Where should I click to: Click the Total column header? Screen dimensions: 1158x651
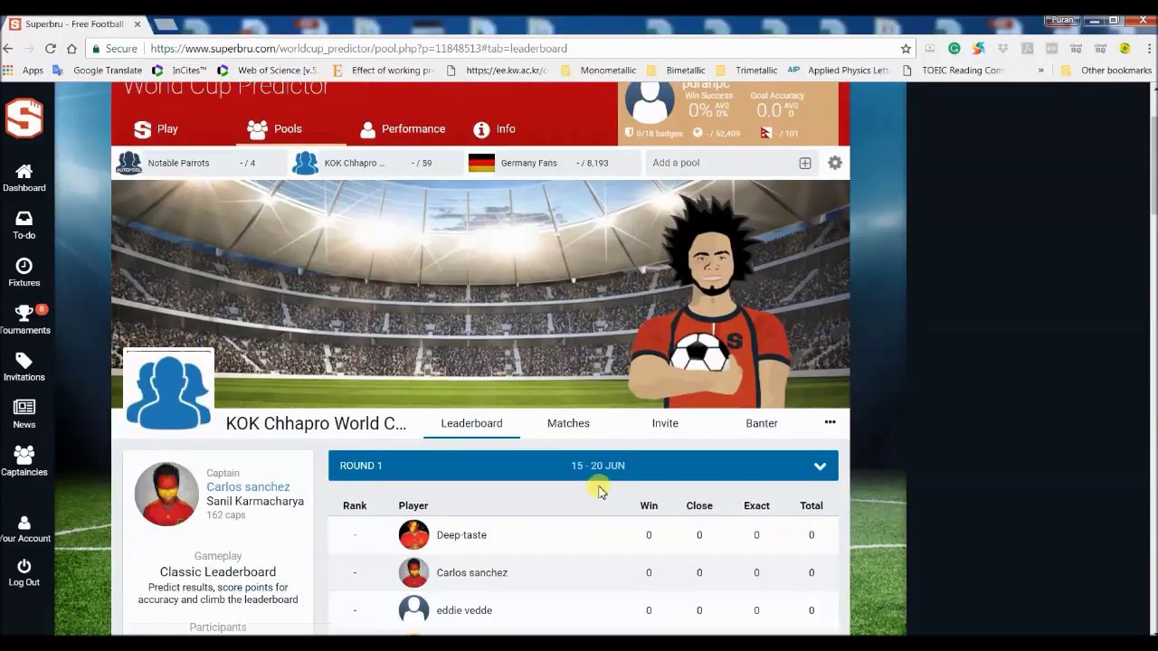click(811, 505)
